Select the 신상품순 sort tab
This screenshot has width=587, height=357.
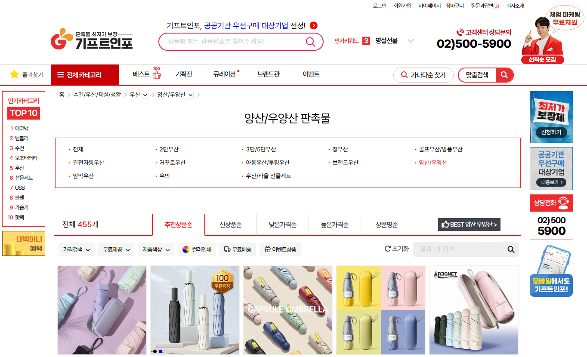pos(231,225)
